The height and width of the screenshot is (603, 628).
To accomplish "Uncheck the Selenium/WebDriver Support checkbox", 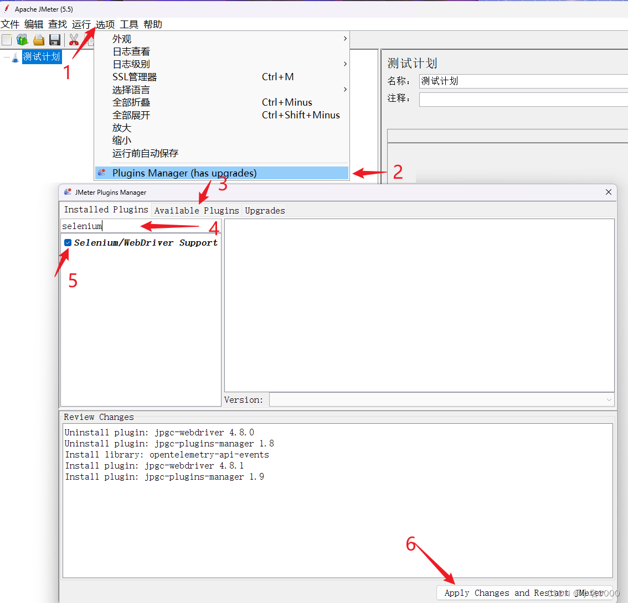I will click(x=68, y=242).
